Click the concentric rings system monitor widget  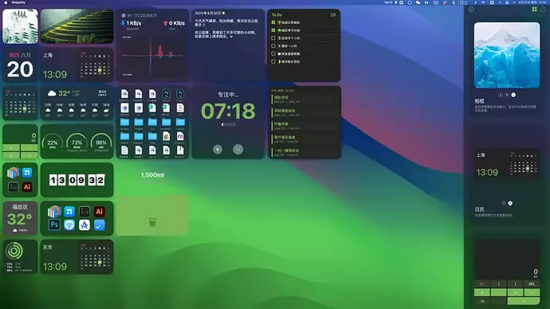(x=20, y=256)
